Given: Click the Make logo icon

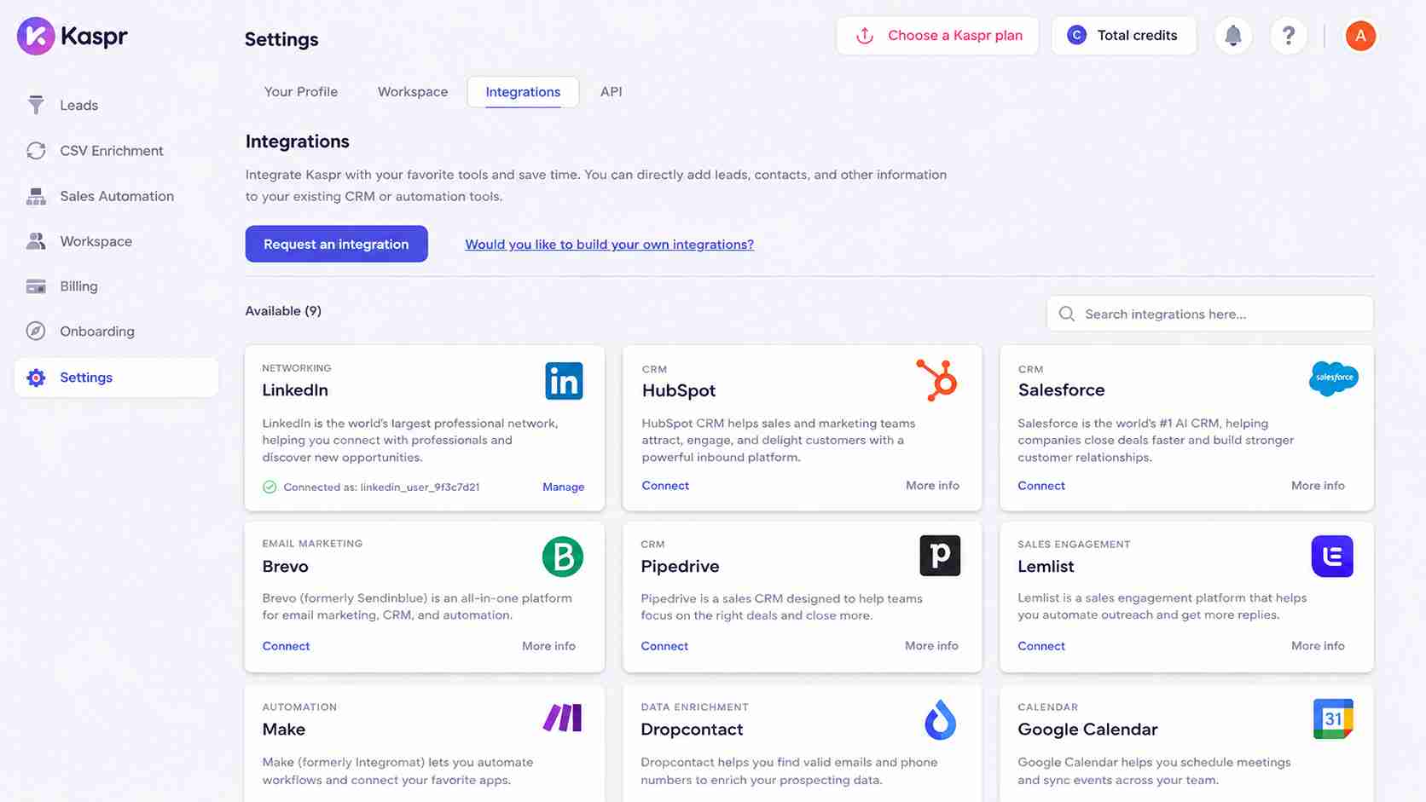Looking at the screenshot, I should (x=563, y=718).
